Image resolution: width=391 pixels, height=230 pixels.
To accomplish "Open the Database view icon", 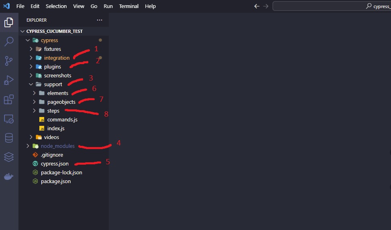I will click(9, 138).
